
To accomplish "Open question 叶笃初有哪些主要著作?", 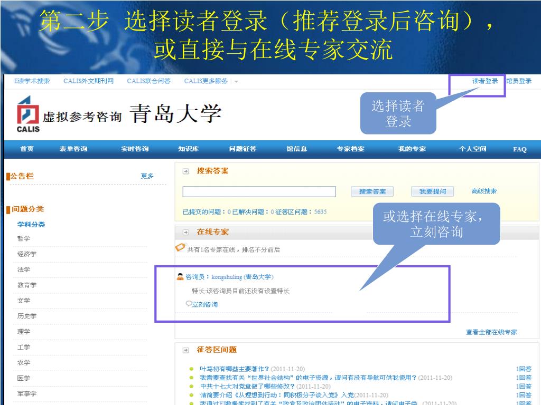I will (x=234, y=369).
